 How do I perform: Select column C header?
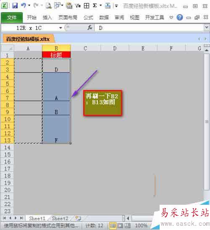tap(85, 48)
